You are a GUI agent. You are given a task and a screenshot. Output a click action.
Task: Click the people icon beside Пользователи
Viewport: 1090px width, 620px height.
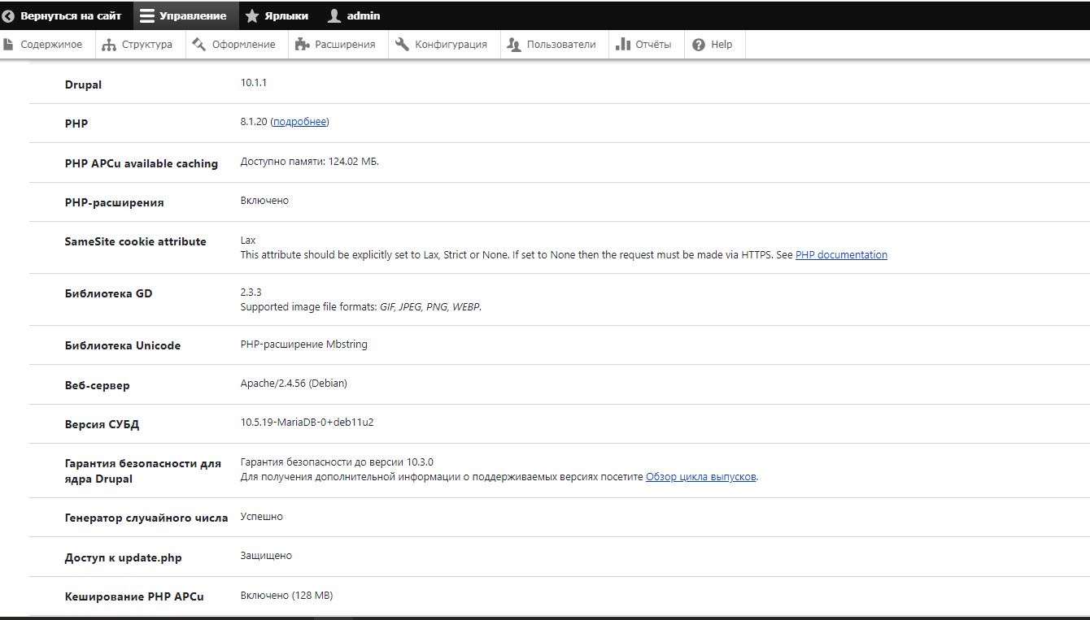[513, 45]
